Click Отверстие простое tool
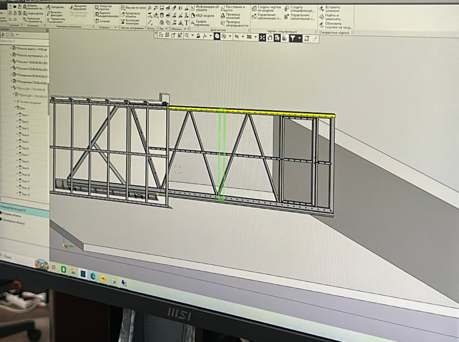Image resolution: width=459 pixels, height=342 pixels. pyautogui.click(x=104, y=8)
